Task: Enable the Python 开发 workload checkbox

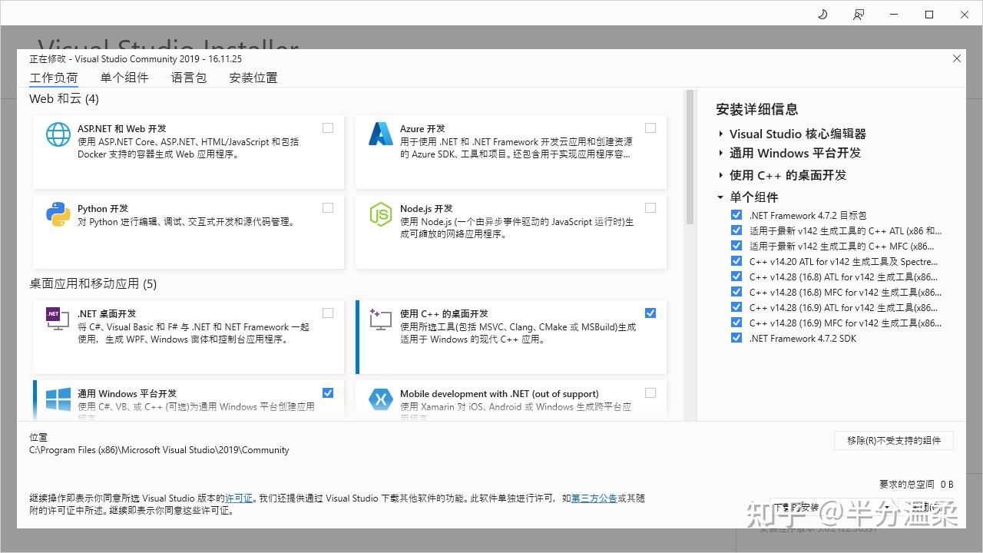Action: (328, 207)
